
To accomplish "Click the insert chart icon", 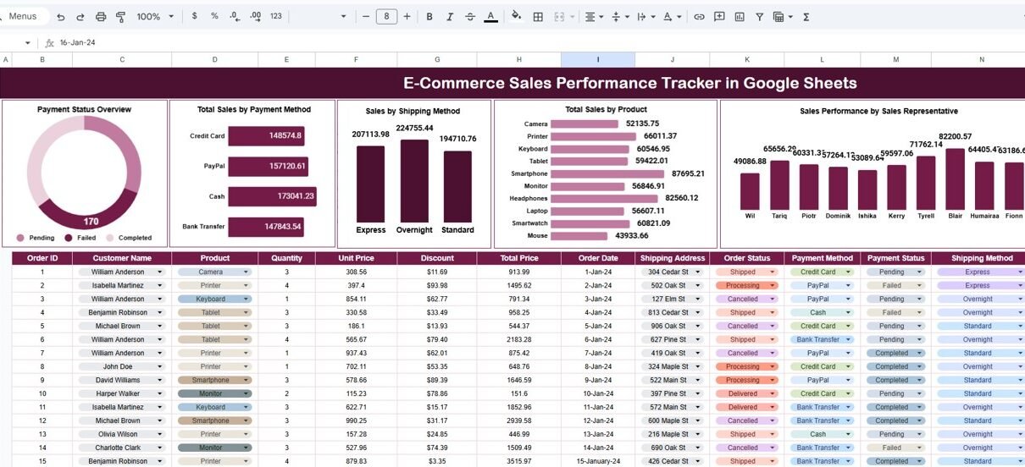I will (x=740, y=17).
